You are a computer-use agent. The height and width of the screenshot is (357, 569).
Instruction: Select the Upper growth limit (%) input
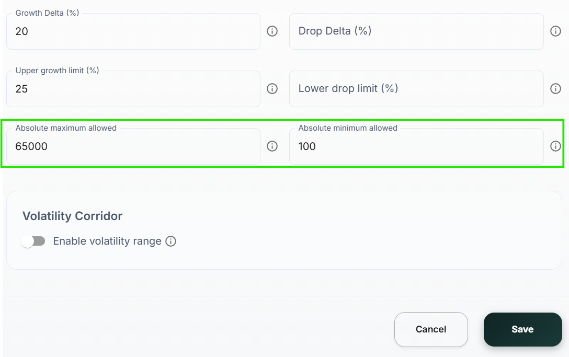coord(133,89)
